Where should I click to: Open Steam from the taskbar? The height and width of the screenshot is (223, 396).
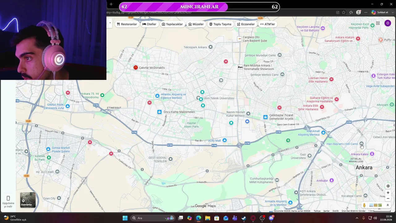tap(244, 218)
